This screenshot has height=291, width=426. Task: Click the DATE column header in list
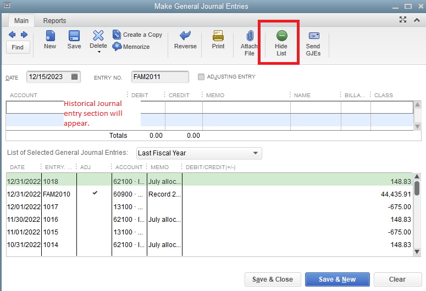(18, 167)
